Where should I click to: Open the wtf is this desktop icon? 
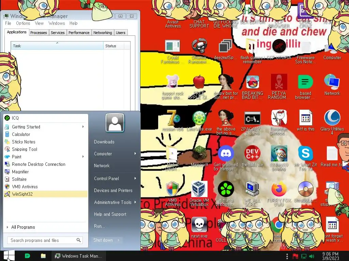pos(305,121)
